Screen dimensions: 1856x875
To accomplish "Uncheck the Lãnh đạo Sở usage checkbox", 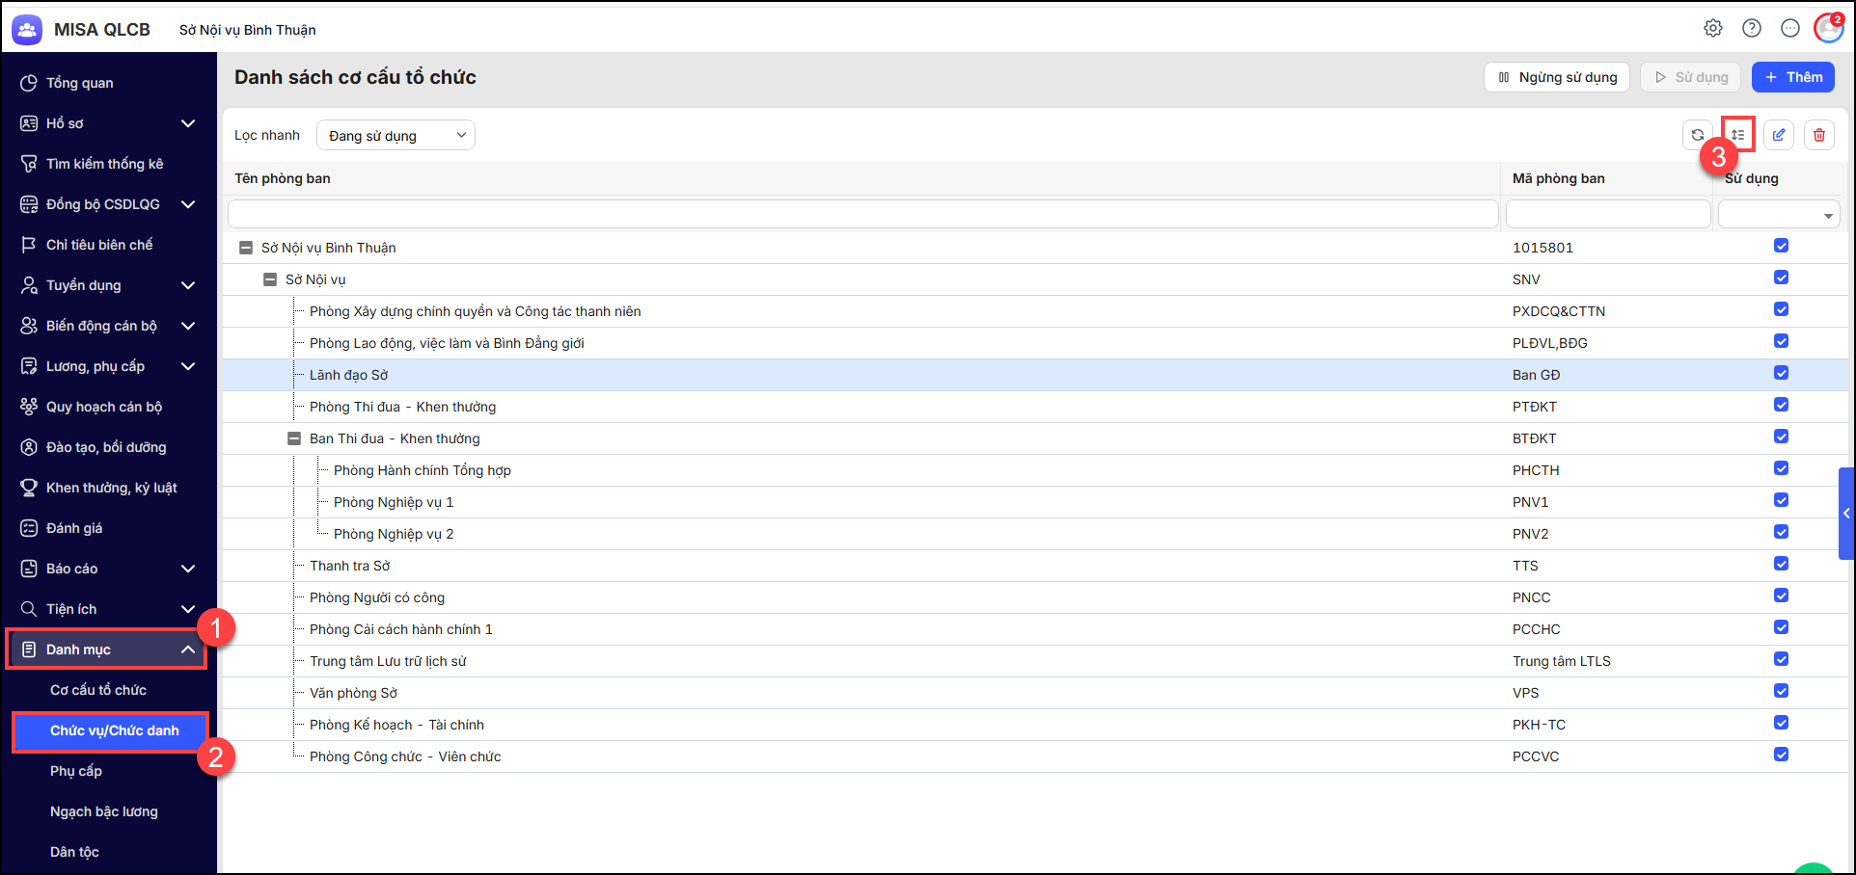I will pos(1781,374).
